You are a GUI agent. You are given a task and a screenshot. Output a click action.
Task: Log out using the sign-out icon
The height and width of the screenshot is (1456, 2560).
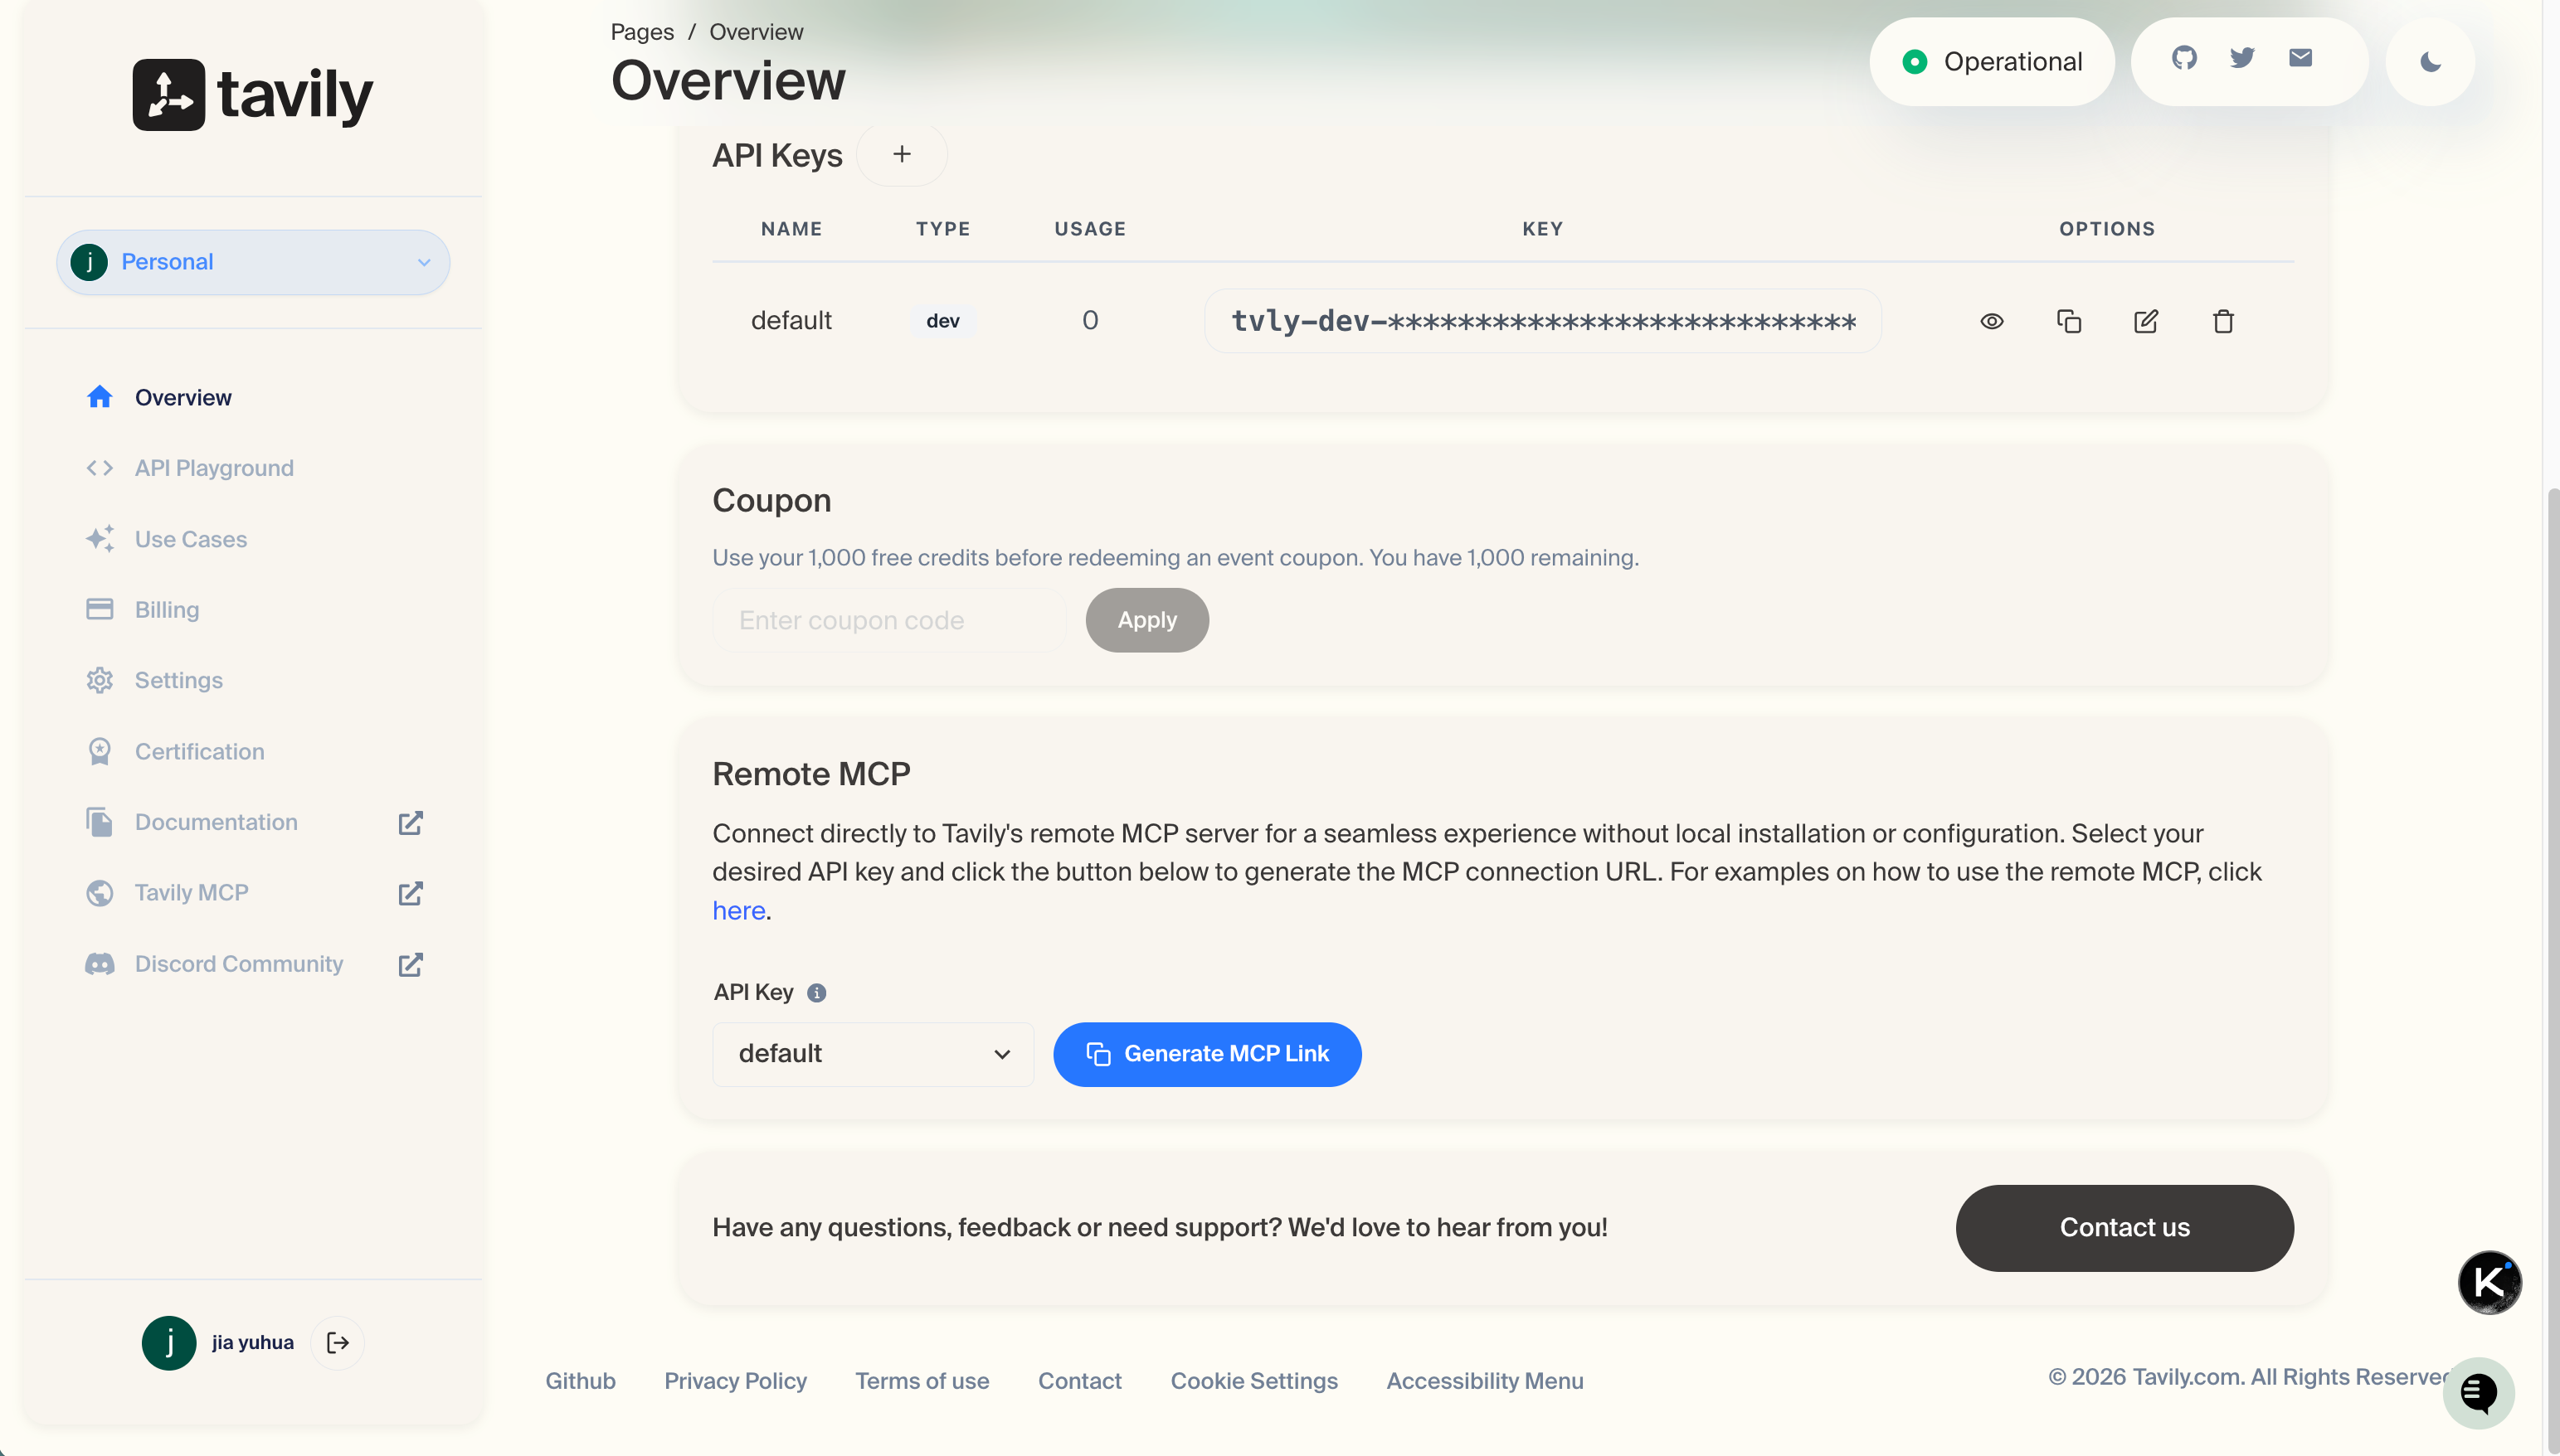338,1342
